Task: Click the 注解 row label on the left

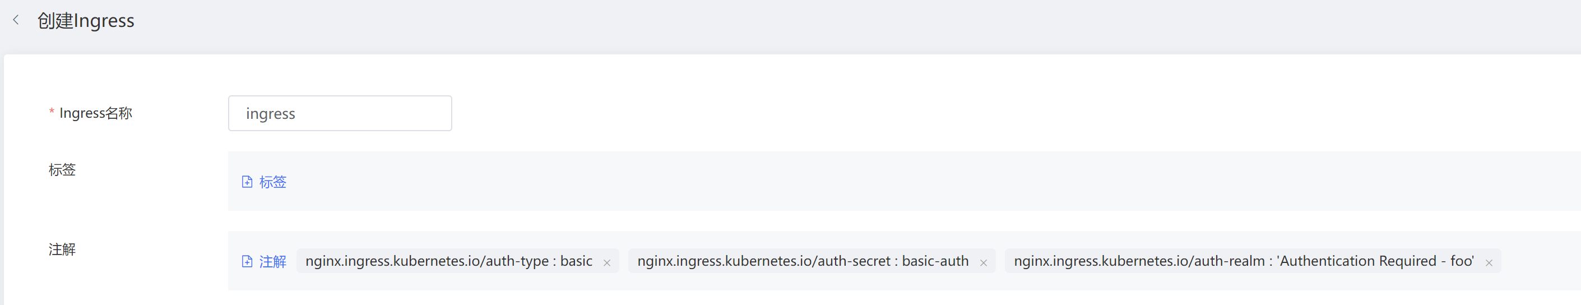Action: (x=62, y=249)
